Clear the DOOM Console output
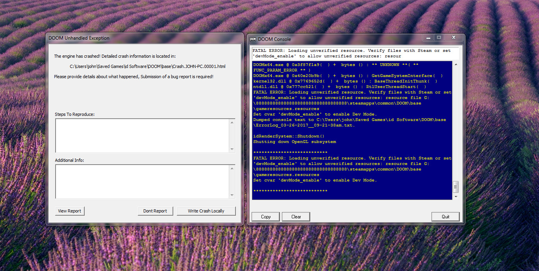The image size is (539, 271). click(x=296, y=216)
